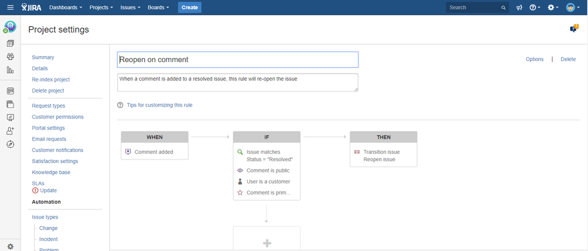Open the Customers sidebar icon
Image resolution: width=588 pixels, height=251 pixels.
[11, 57]
